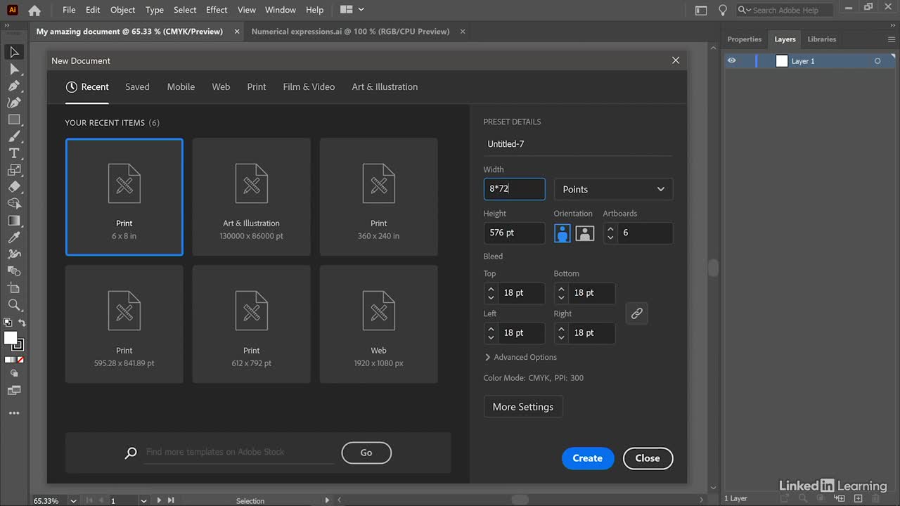Viewport: 900px width, 506px height.
Task: Open the Drawing Modes icon
Action: [x=13, y=373]
